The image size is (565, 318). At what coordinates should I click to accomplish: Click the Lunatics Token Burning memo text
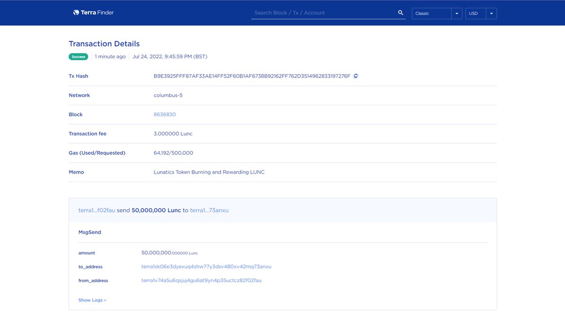point(209,172)
